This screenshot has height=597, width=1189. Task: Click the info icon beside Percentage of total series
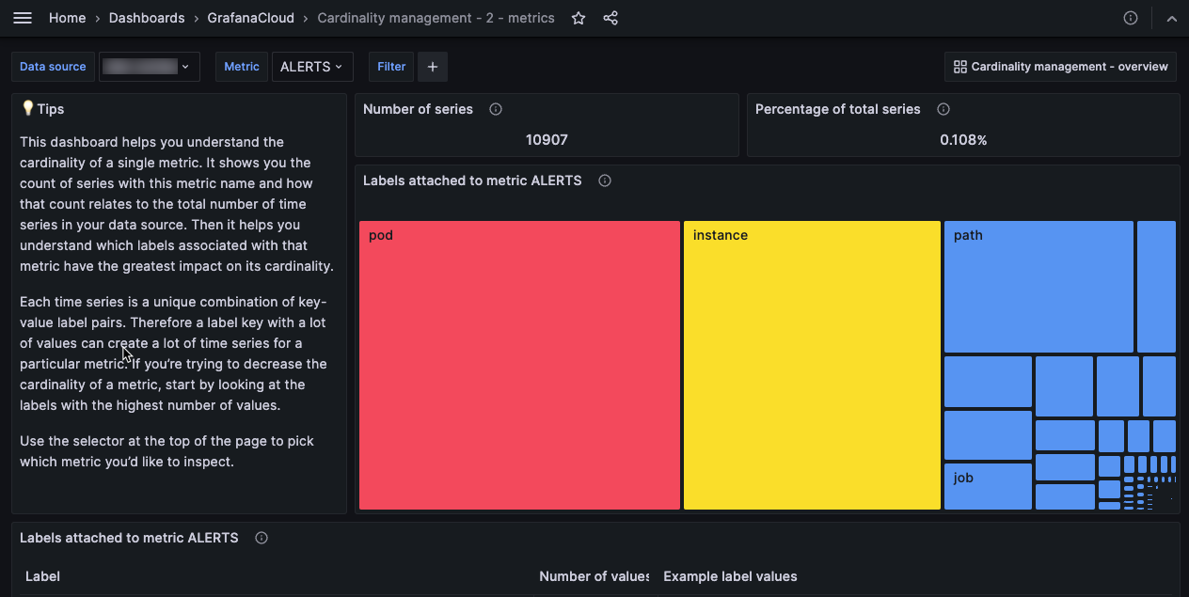point(943,109)
